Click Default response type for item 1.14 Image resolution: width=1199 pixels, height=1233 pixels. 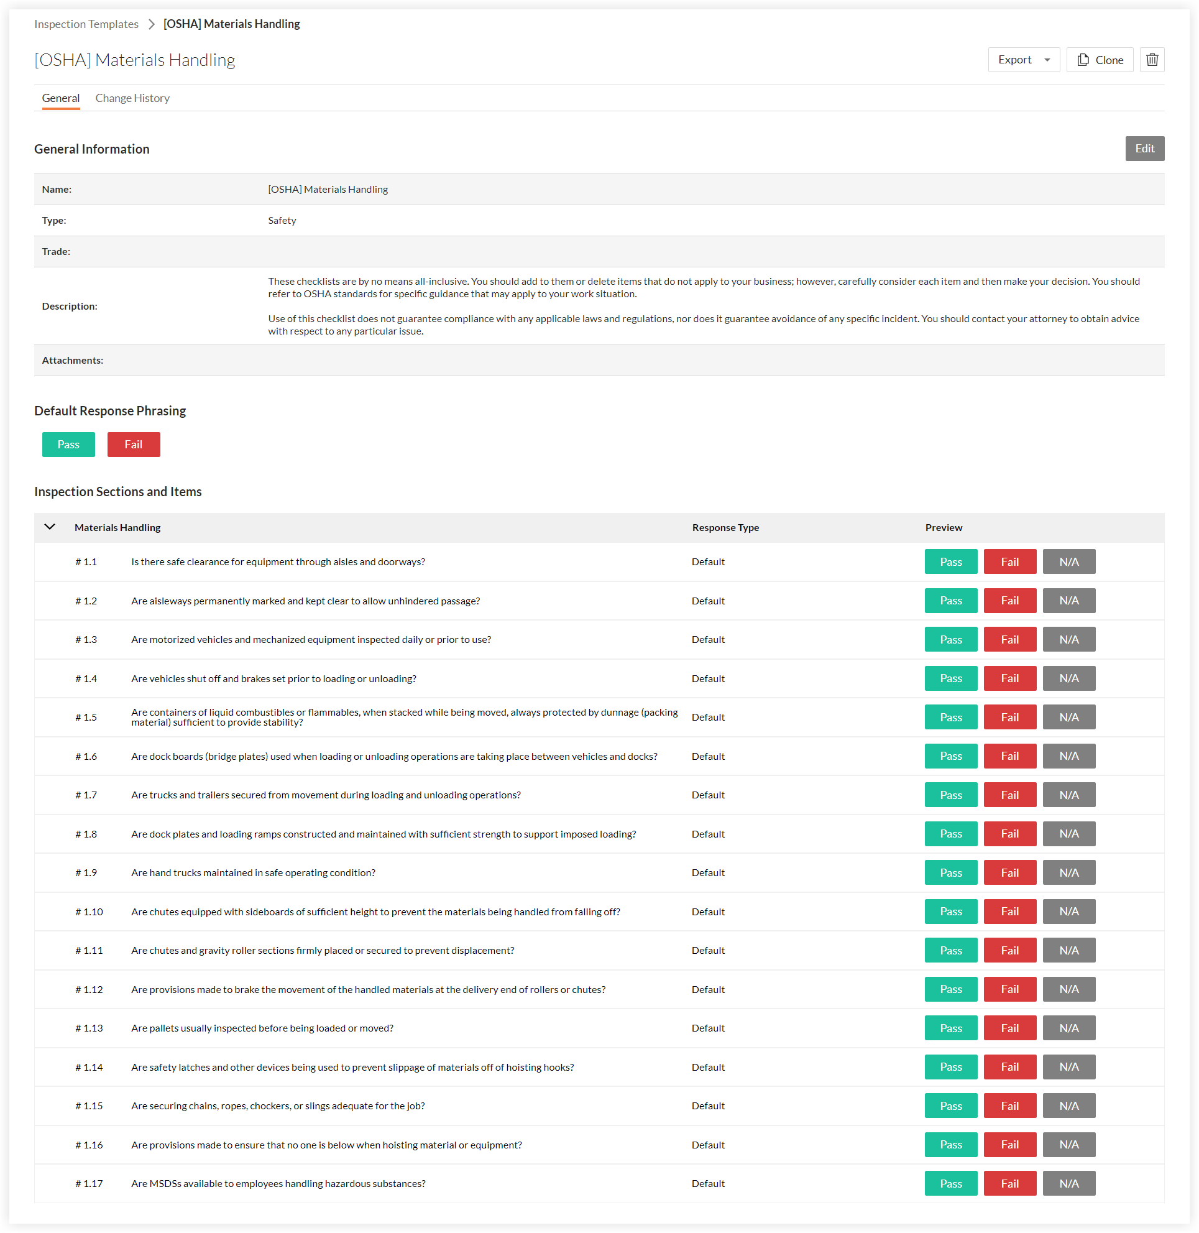coord(708,1068)
